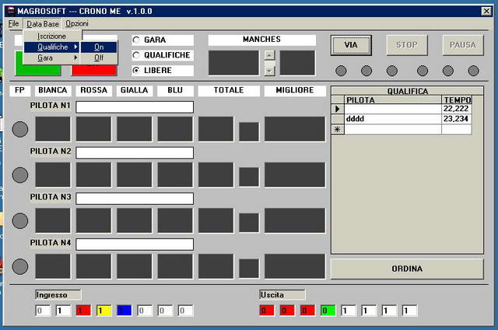Click the green Uscita indicator box
498x330 pixels.
click(x=328, y=311)
